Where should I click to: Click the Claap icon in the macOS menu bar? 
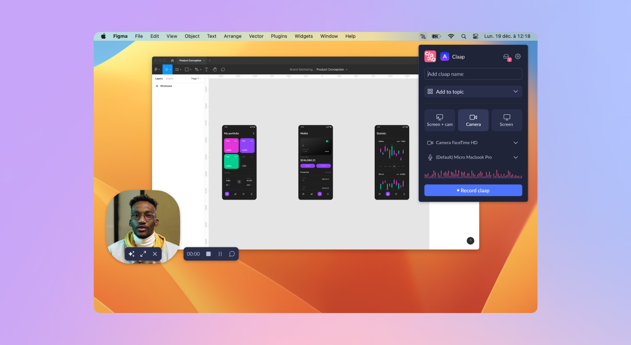point(423,36)
